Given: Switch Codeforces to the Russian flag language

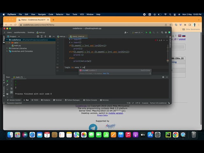Looking at the screenshot, I should point(184,36).
